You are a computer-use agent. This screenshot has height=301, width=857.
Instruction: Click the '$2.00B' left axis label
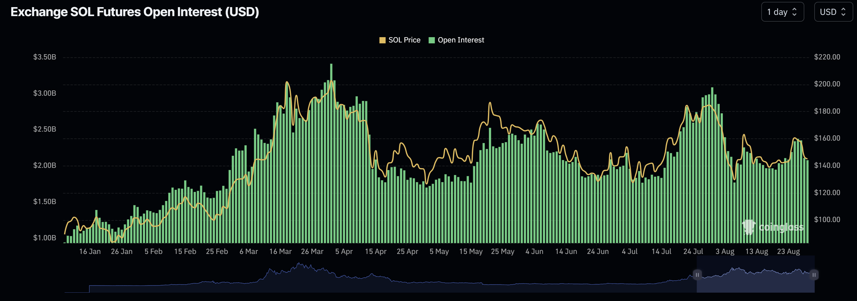[45, 165]
